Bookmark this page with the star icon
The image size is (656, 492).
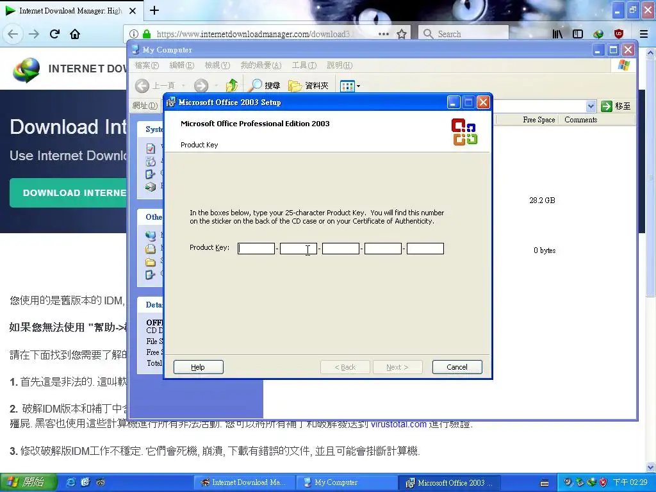pyautogui.click(x=402, y=34)
